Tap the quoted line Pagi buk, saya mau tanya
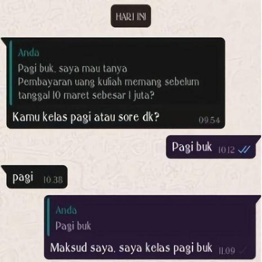262x262 pixels. [x=72, y=69]
